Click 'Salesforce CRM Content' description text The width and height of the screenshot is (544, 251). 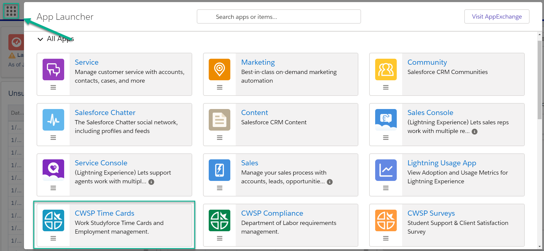tap(274, 122)
